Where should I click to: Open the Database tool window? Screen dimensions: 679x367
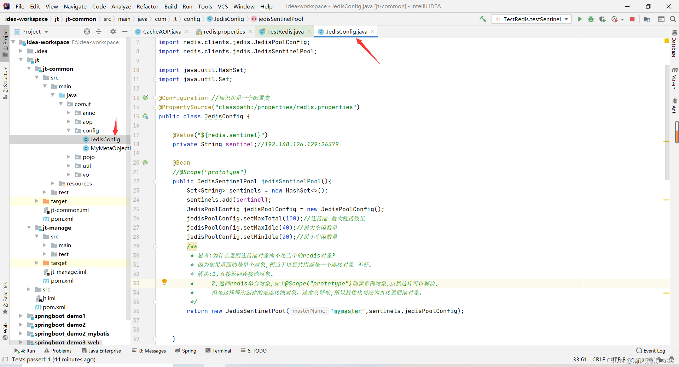point(674,44)
